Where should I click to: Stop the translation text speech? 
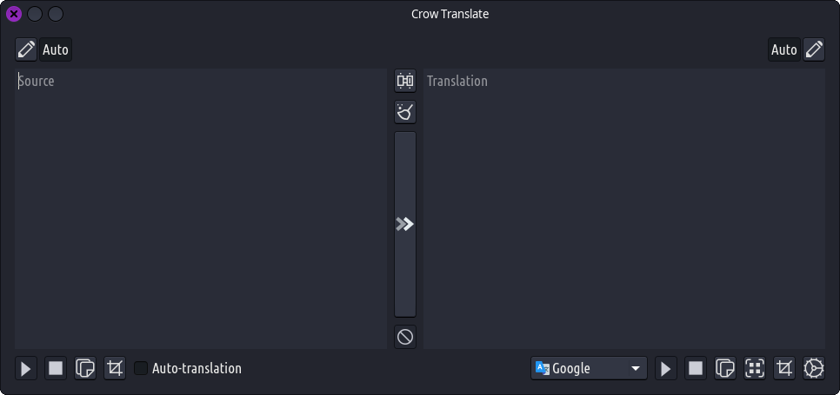tap(696, 368)
